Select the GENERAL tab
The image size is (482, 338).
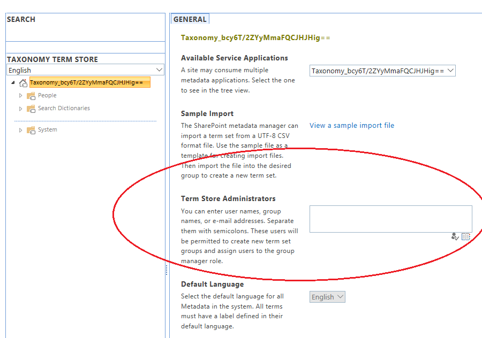(190, 19)
